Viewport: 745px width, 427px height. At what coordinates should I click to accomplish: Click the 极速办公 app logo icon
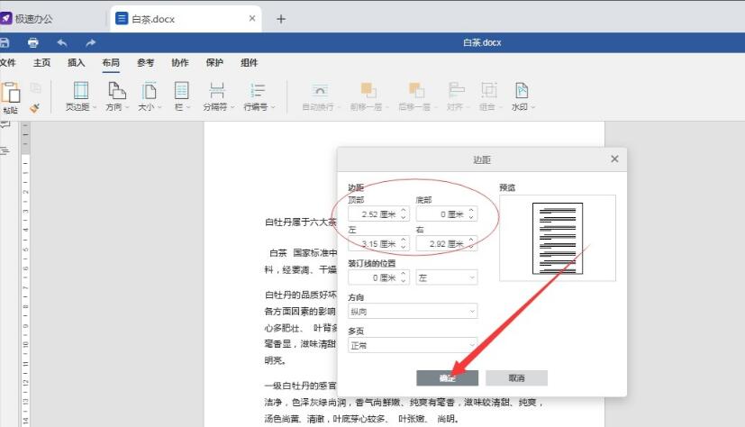coord(5,19)
